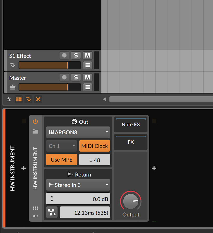Click the Output knob
The image size is (213, 233).
click(x=131, y=201)
